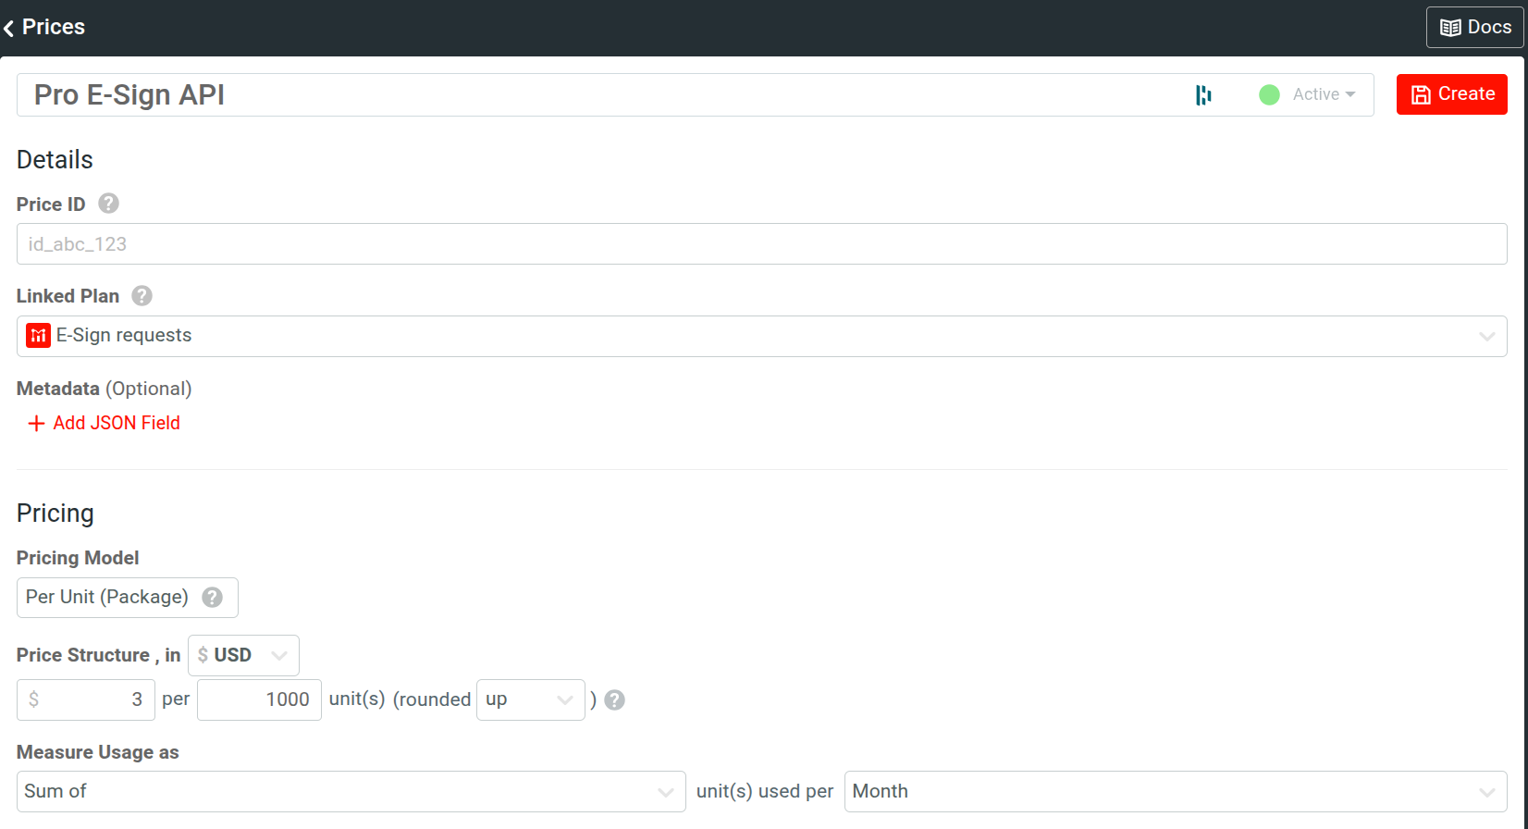Viewport: 1528px width, 829px height.
Task: Click the Linked Plan help icon
Action: point(142,296)
